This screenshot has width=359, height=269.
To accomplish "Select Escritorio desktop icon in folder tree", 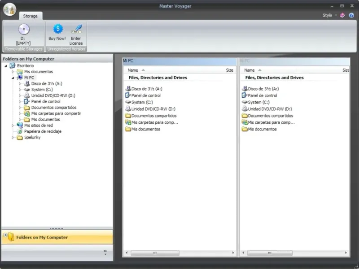I will (x=13, y=65).
